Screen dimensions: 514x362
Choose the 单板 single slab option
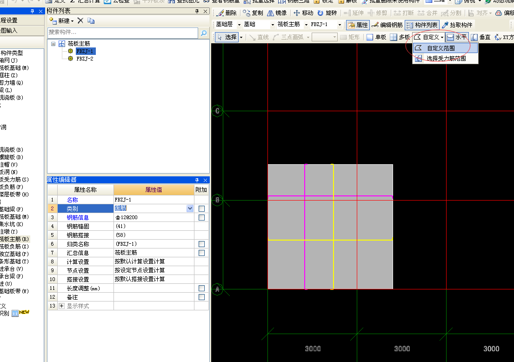(x=376, y=37)
